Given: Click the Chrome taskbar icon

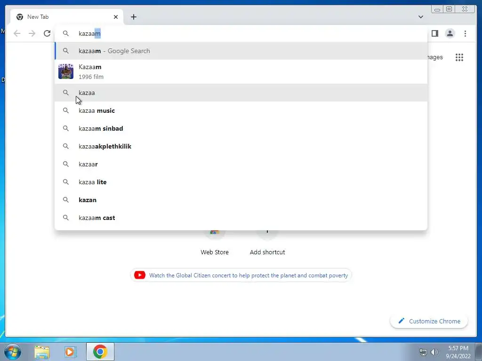Looking at the screenshot, I should 100,352.
